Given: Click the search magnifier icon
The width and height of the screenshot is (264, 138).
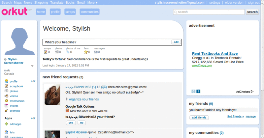Looking at the screenshot, I should 176,12.
